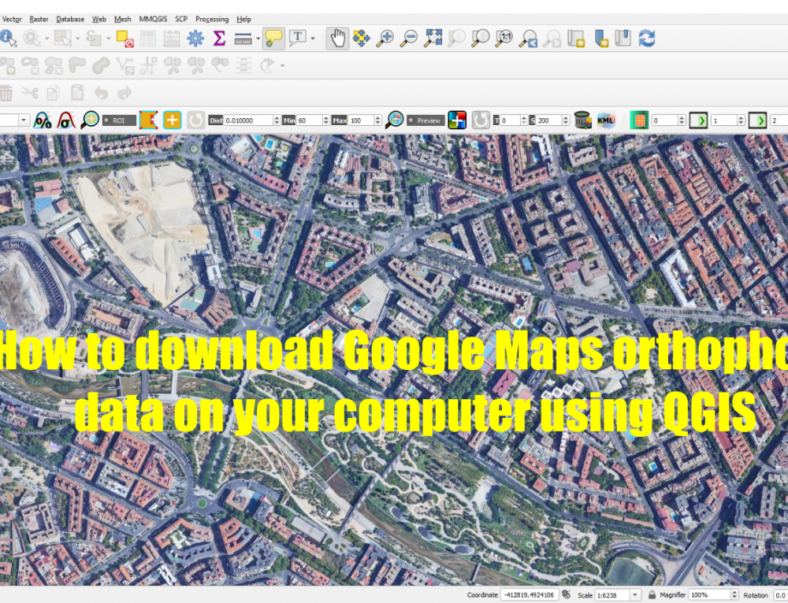Open the measure tool dropdown arrow

pyautogui.click(x=258, y=36)
